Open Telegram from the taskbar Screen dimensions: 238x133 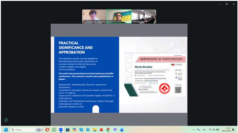[x=88, y=130]
